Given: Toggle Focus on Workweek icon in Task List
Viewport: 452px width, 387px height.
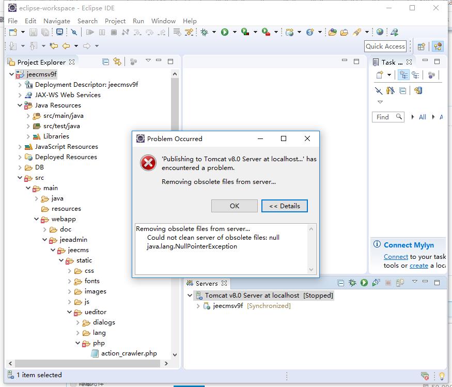Looking at the screenshot, I should 431,75.
